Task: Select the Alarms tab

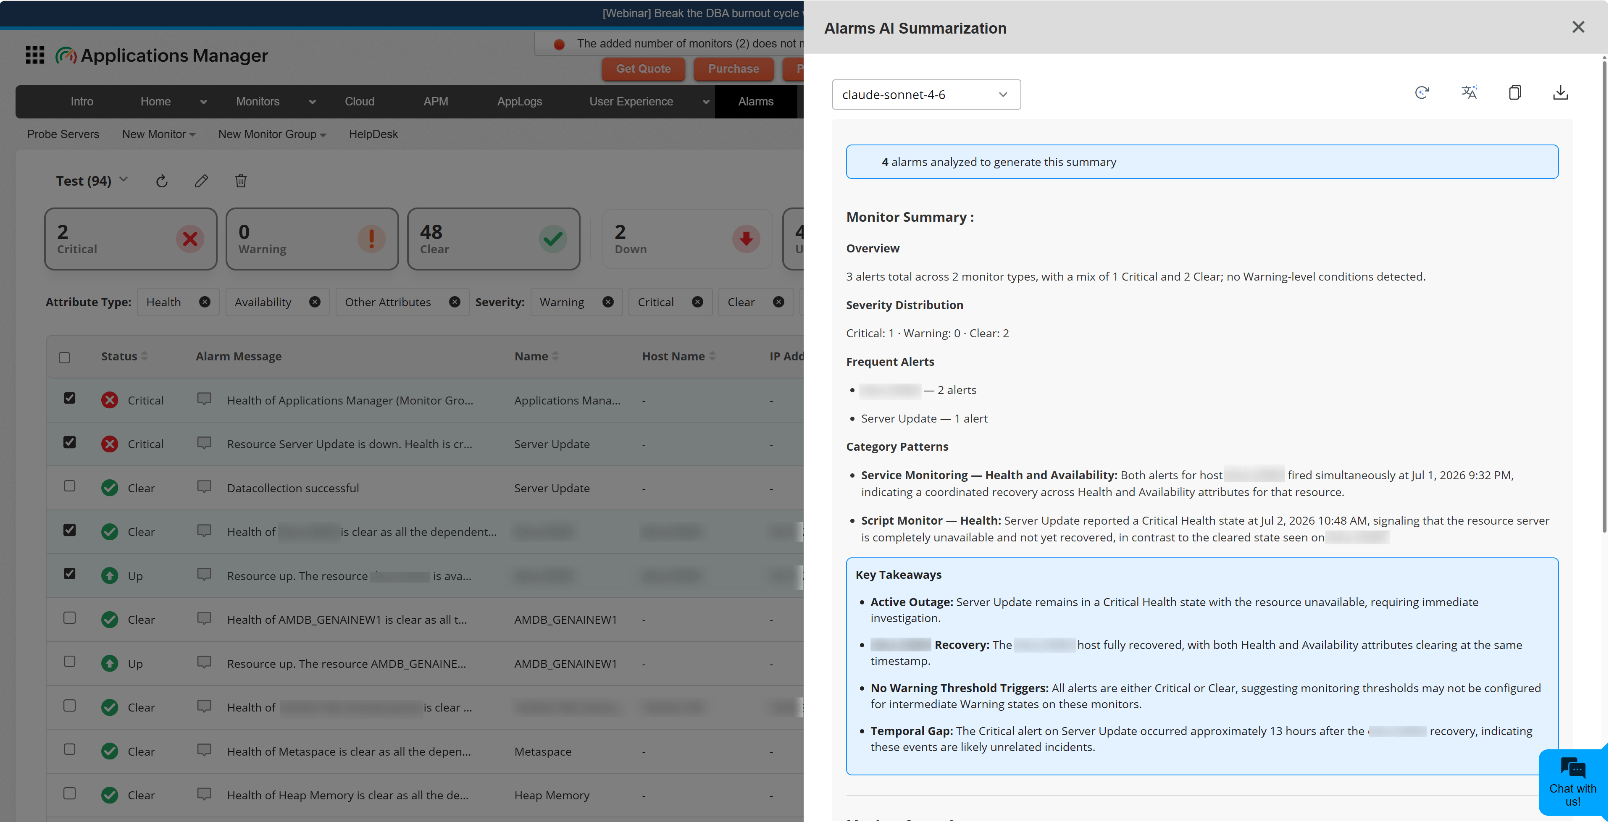Action: point(756,102)
